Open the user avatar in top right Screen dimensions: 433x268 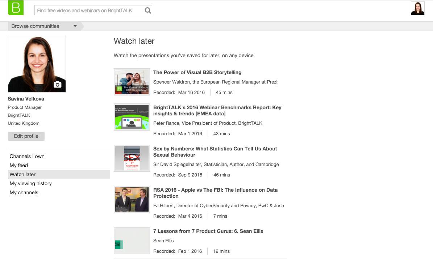(417, 8)
